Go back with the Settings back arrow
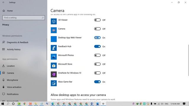 tap(4, 2)
